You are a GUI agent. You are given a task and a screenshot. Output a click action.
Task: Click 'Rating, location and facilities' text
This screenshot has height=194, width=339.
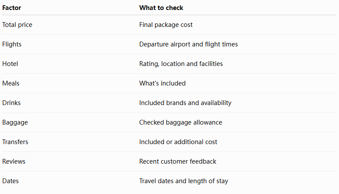[x=181, y=64]
